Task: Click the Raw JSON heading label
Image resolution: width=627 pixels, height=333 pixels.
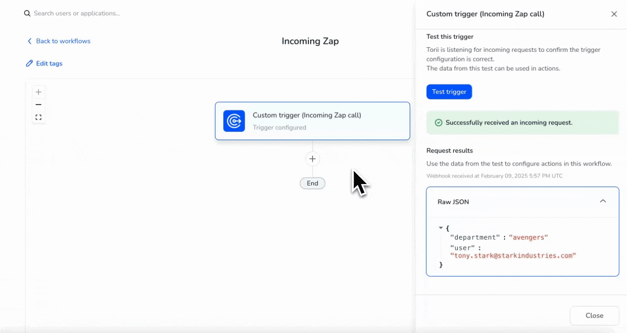Action: tap(453, 202)
